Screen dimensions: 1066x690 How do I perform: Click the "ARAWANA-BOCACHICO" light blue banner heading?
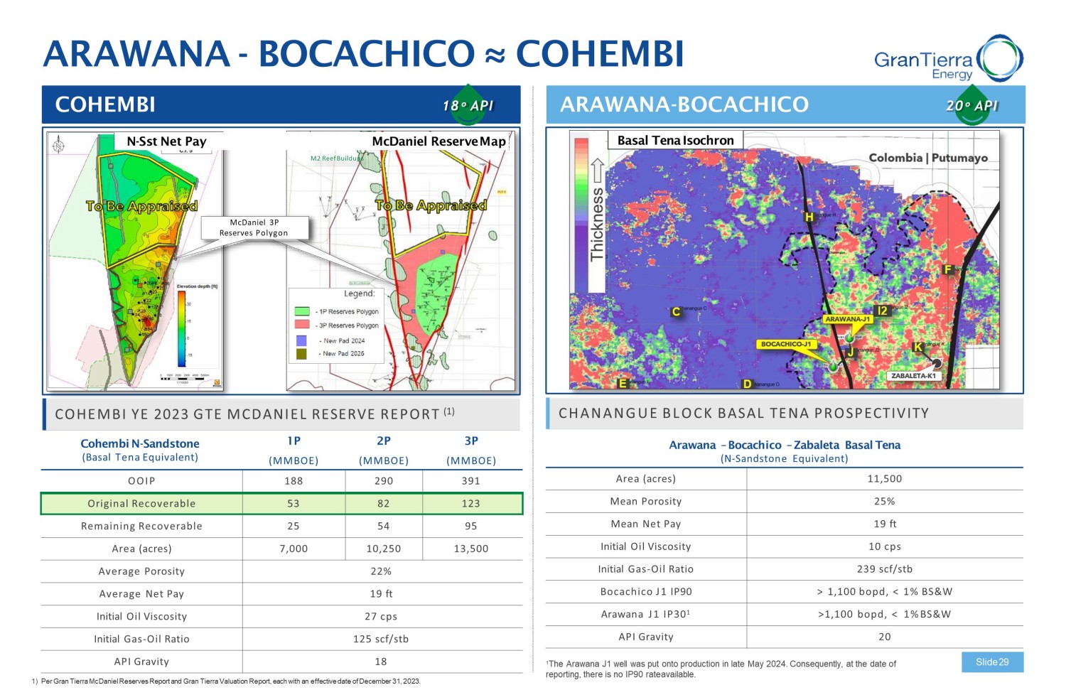[684, 104]
